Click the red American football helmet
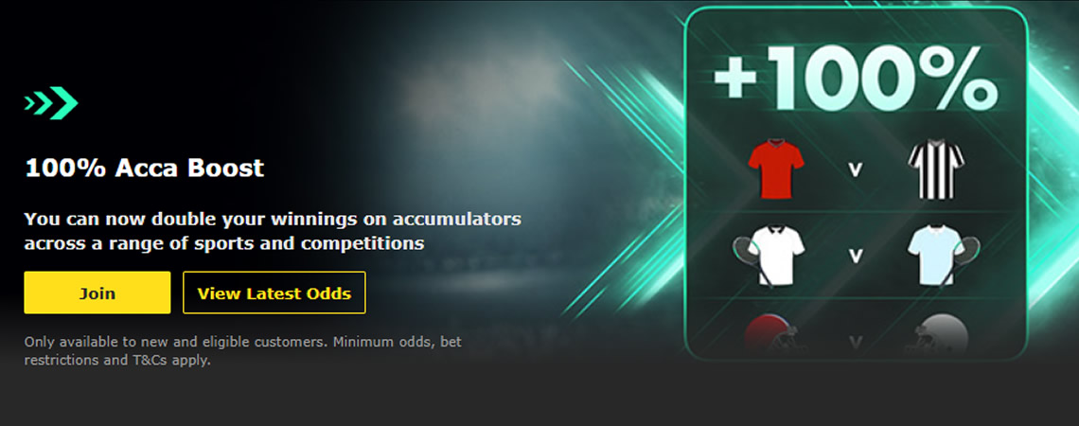 click(774, 336)
